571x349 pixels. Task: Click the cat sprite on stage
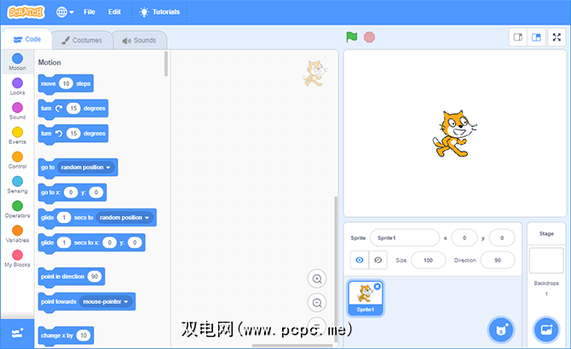pyautogui.click(x=454, y=134)
